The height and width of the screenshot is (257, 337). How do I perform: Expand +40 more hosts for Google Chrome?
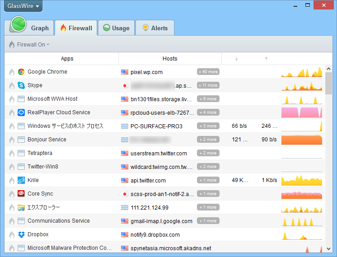pyautogui.click(x=208, y=72)
